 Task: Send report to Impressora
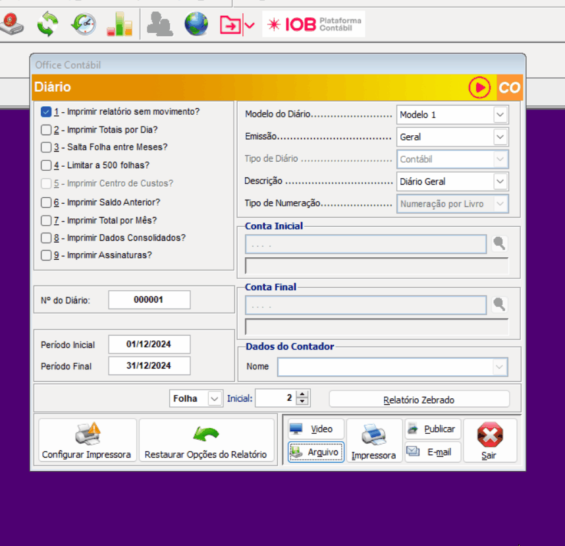(x=373, y=440)
